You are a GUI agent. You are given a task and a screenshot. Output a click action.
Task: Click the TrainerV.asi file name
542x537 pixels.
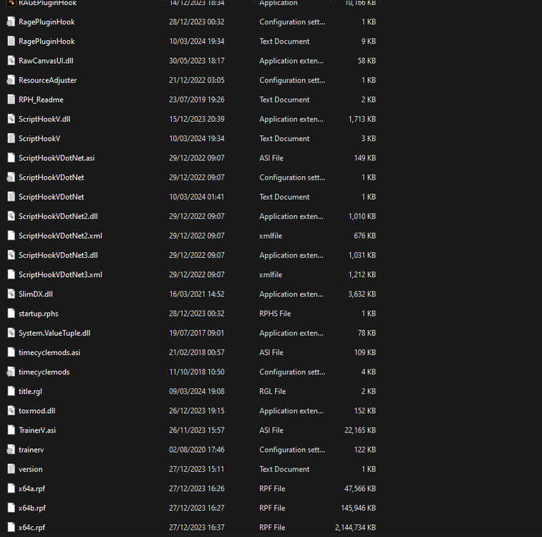click(x=37, y=430)
